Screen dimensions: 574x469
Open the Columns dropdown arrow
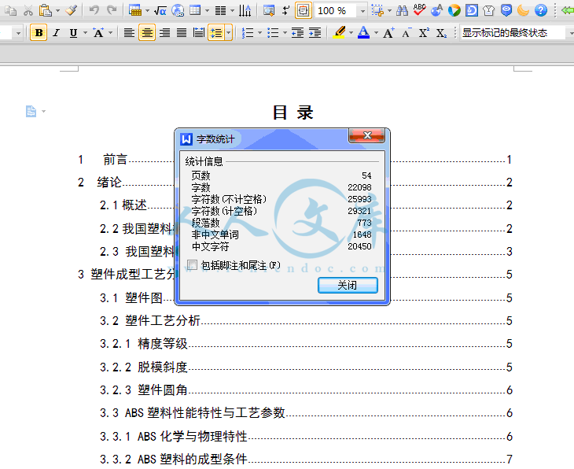(233, 11)
